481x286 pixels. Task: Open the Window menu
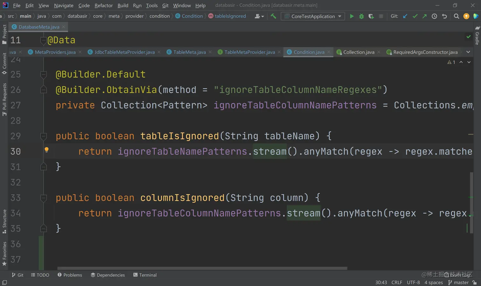click(182, 5)
